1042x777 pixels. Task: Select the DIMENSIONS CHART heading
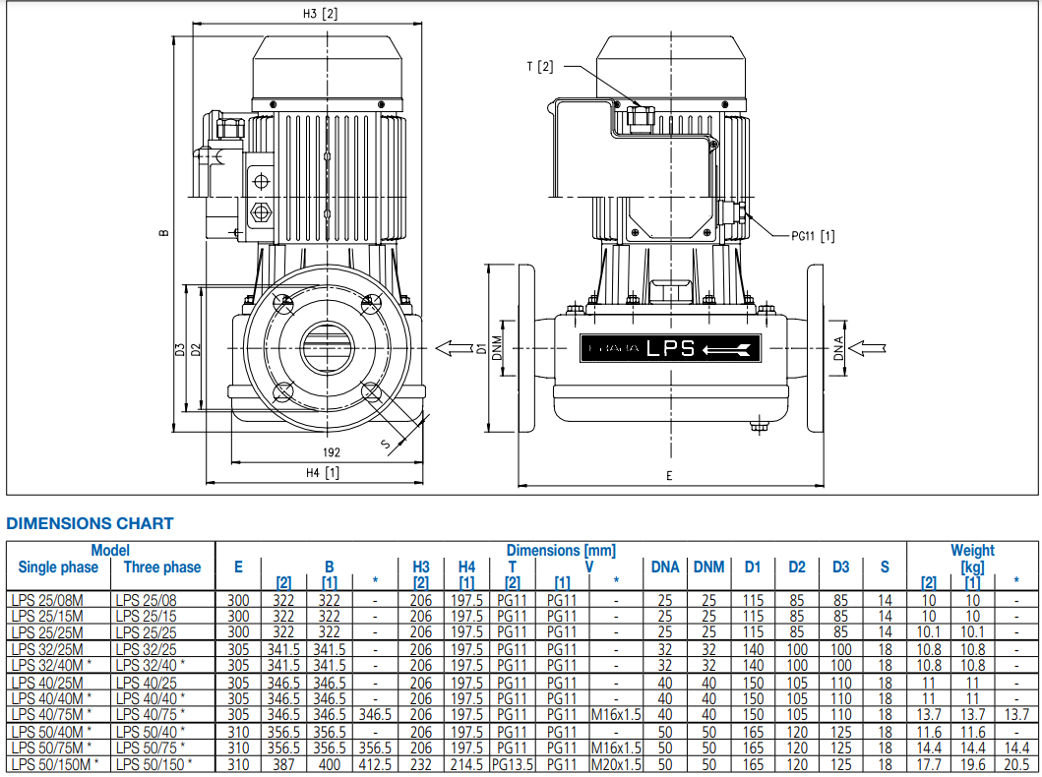pyautogui.click(x=90, y=524)
